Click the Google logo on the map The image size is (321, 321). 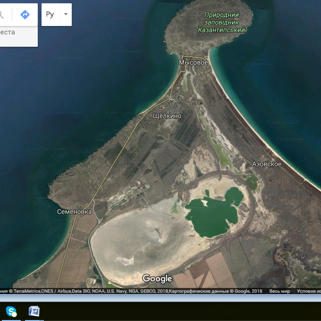pos(157,279)
